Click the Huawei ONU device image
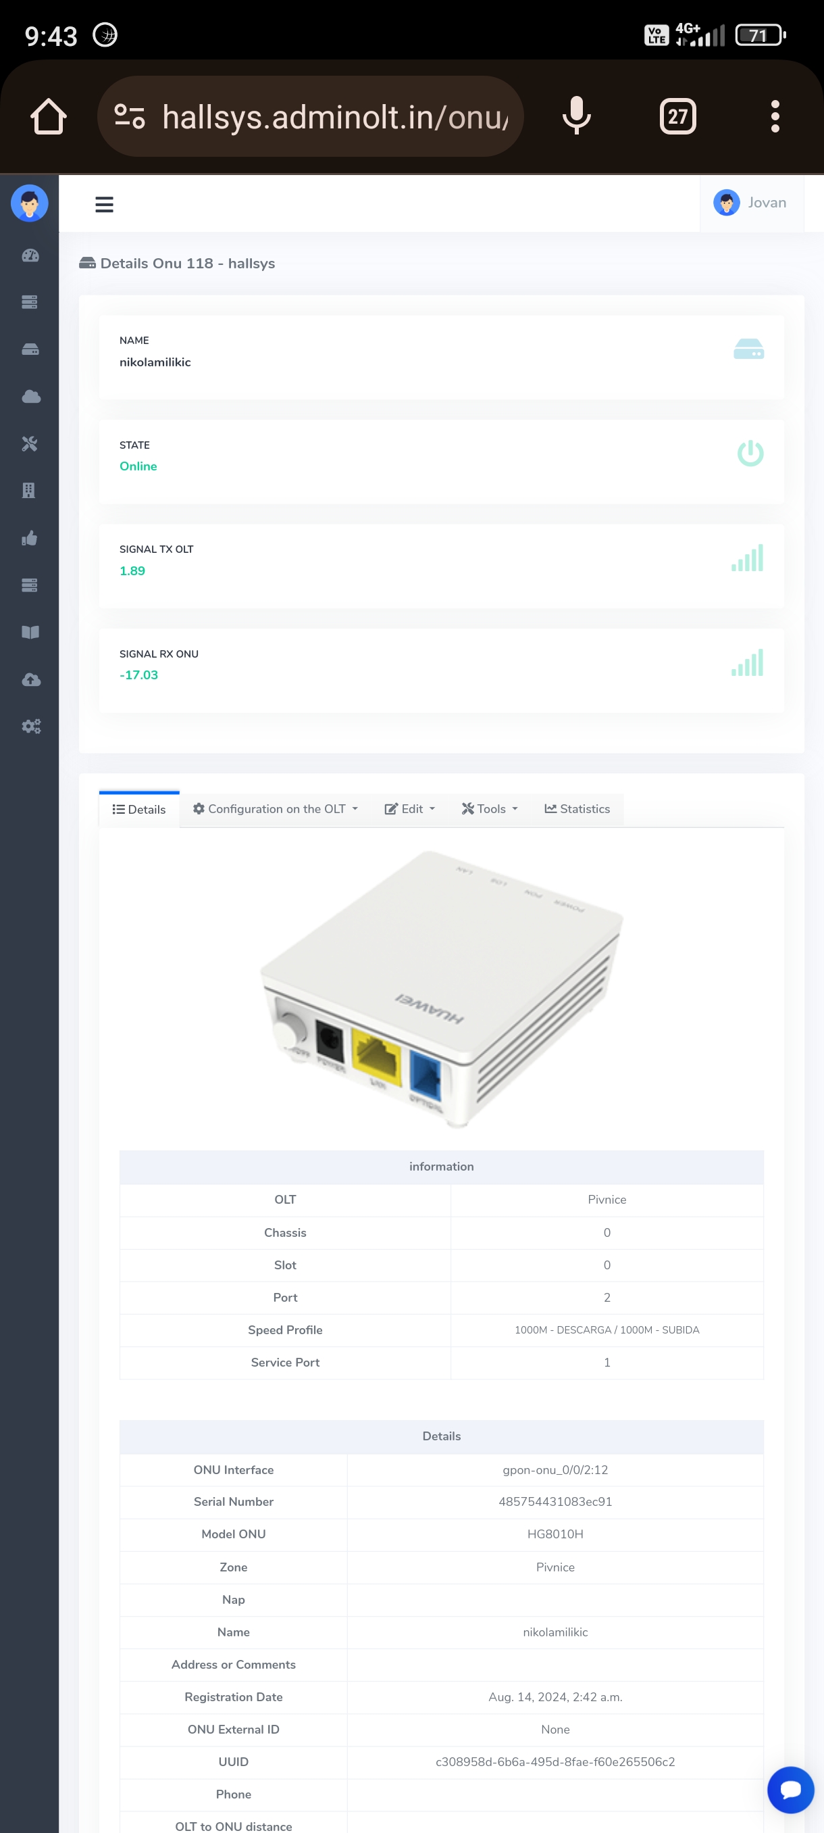Image resolution: width=824 pixels, height=1833 pixels. click(x=442, y=988)
